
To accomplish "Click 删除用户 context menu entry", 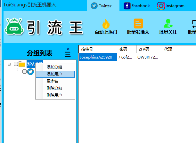I will point(54,95).
